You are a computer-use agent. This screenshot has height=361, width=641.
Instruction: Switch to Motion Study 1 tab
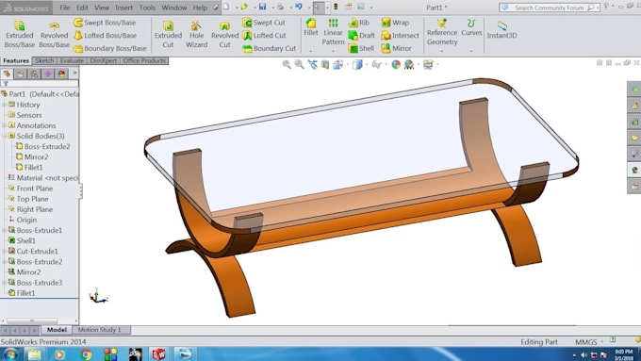tap(99, 330)
